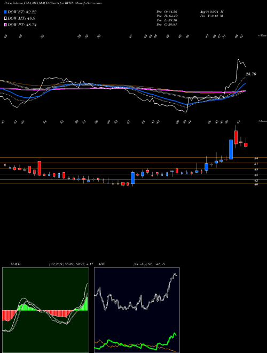
Task: Click the 'MACD:' panel heading
Action: (x=15, y=264)
